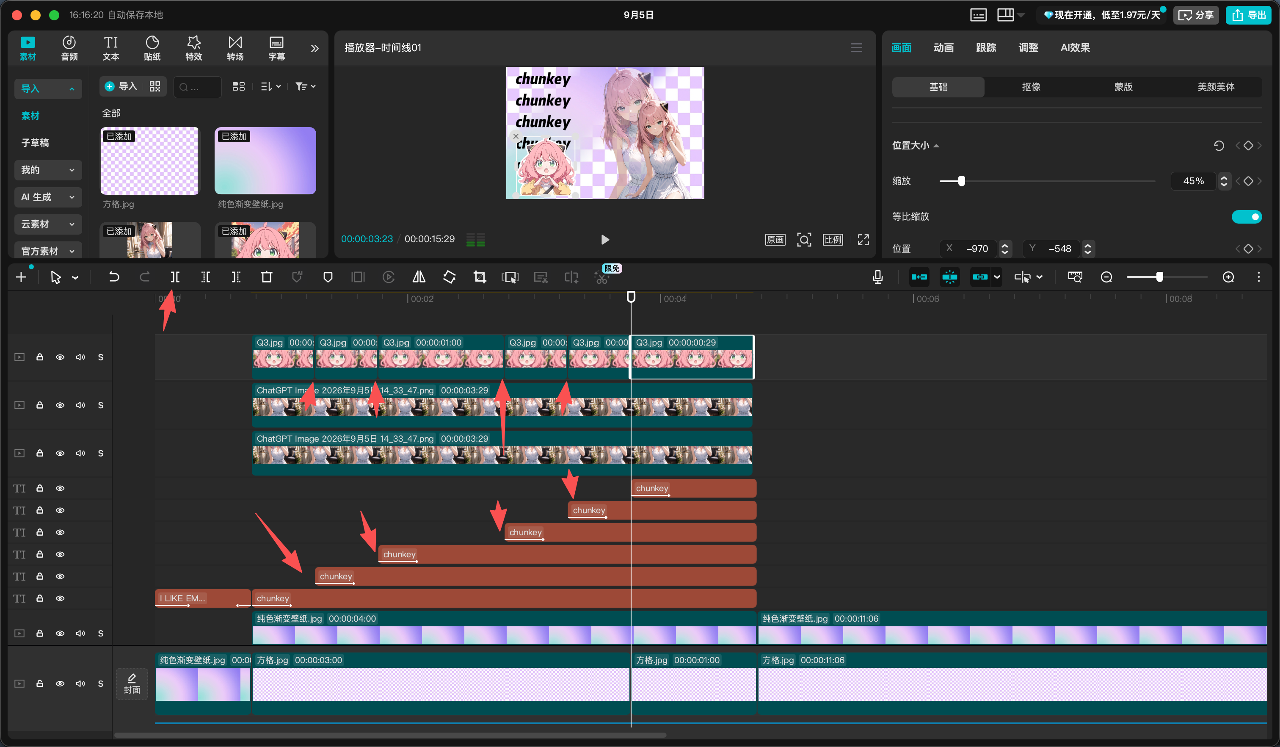Click the mirror flip icon
This screenshot has width=1280, height=747.
tap(419, 277)
